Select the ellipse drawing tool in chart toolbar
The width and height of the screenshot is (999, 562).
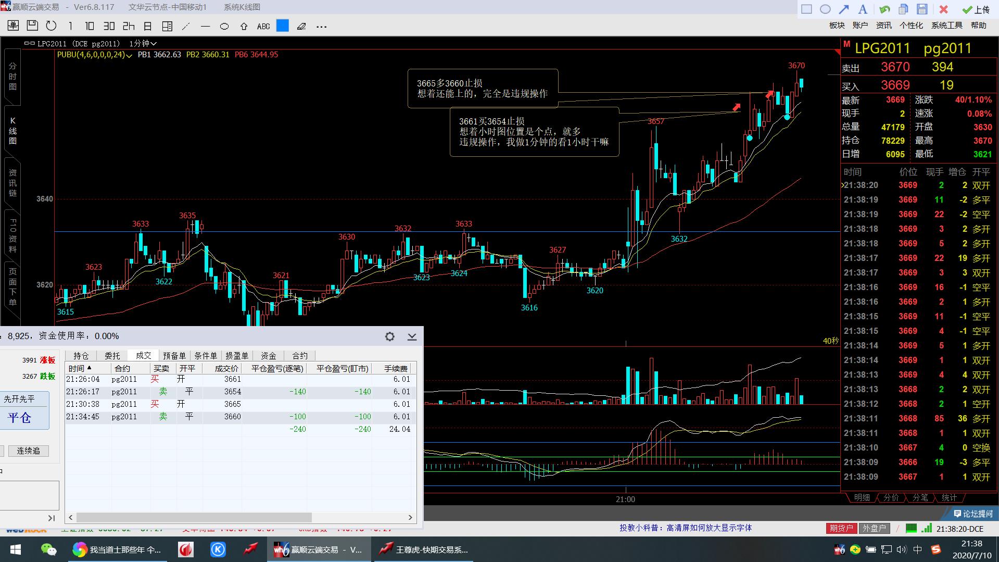pos(224,26)
